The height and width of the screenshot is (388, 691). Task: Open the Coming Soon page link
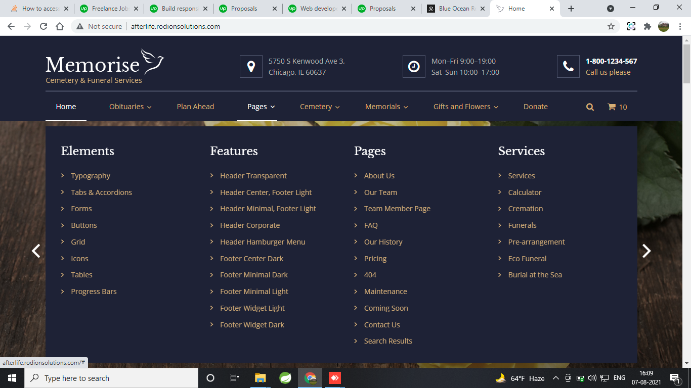(x=386, y=308)
